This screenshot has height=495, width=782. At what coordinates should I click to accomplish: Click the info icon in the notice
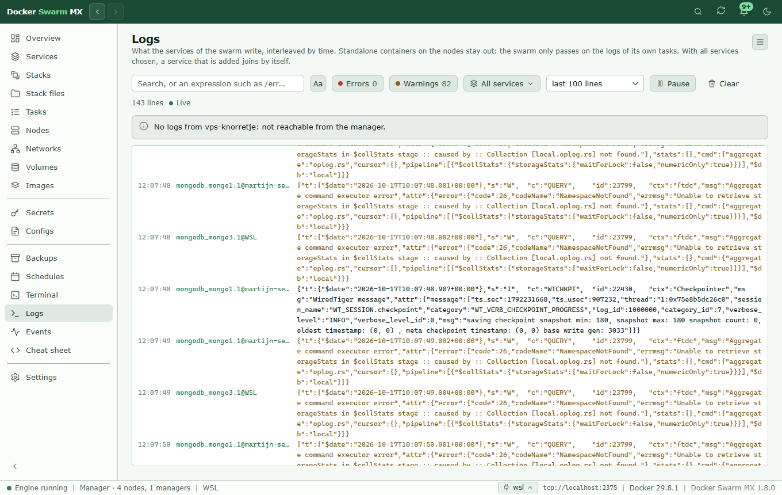pyautogui.click(x=144, y=127)
